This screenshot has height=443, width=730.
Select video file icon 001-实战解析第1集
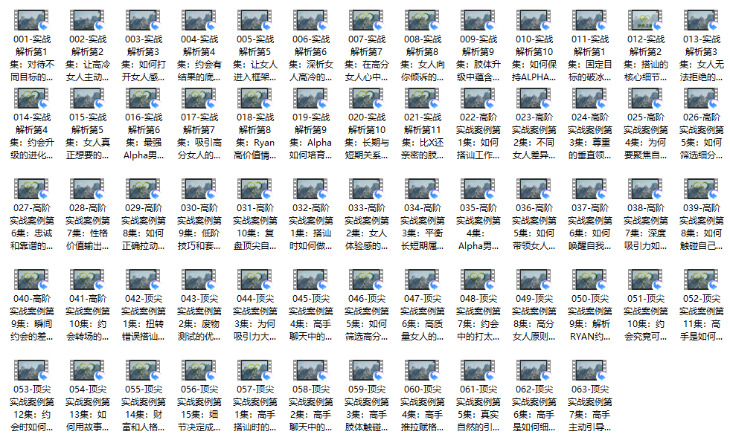(32, 21)
